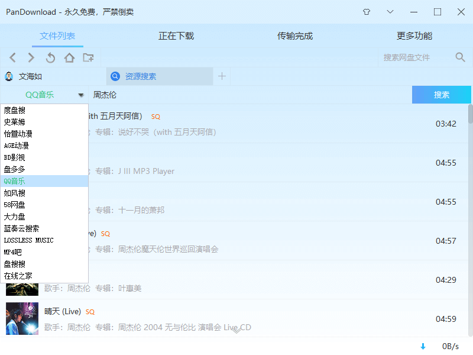The image size is (473, 355).
Task: Click the SQ badge next to 晴天 (Live)
Action: click(x=90, y=312)
